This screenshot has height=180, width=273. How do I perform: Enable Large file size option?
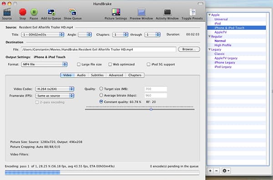[79, 65]
